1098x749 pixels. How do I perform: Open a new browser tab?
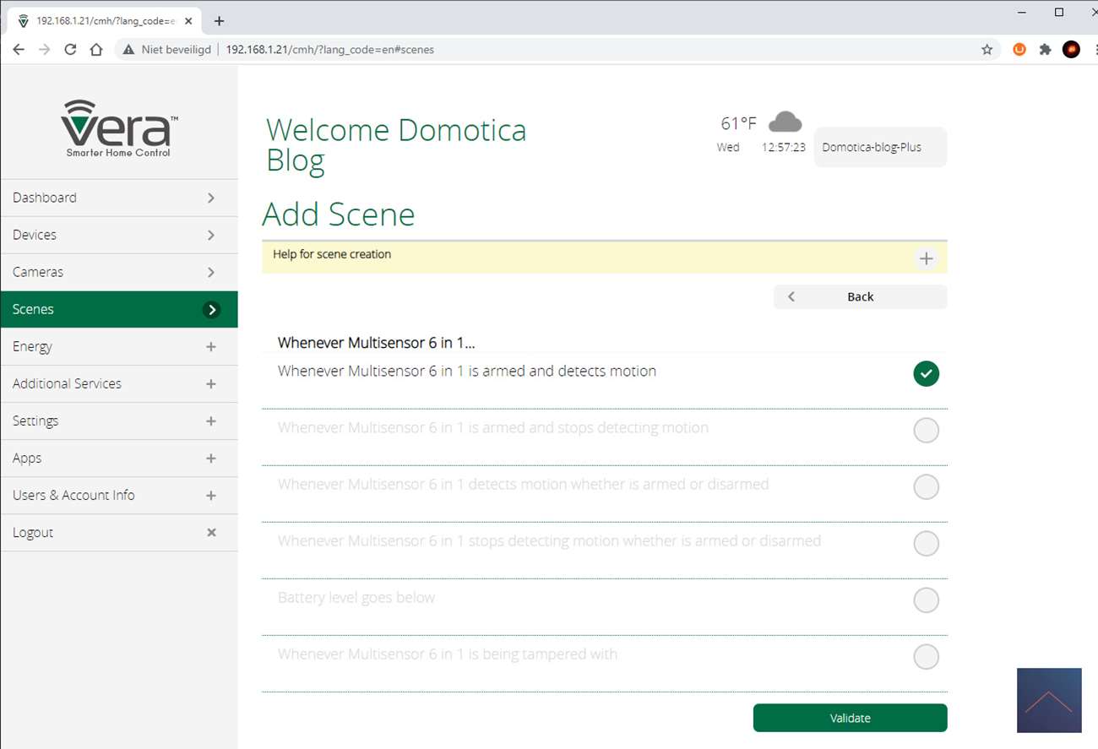pos(219,20)
